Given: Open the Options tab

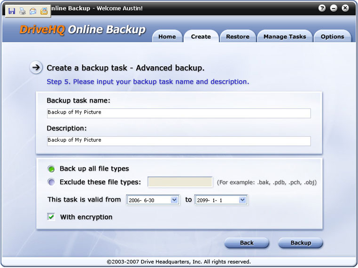Looking at the screenshot, I should tap(333, 37).
